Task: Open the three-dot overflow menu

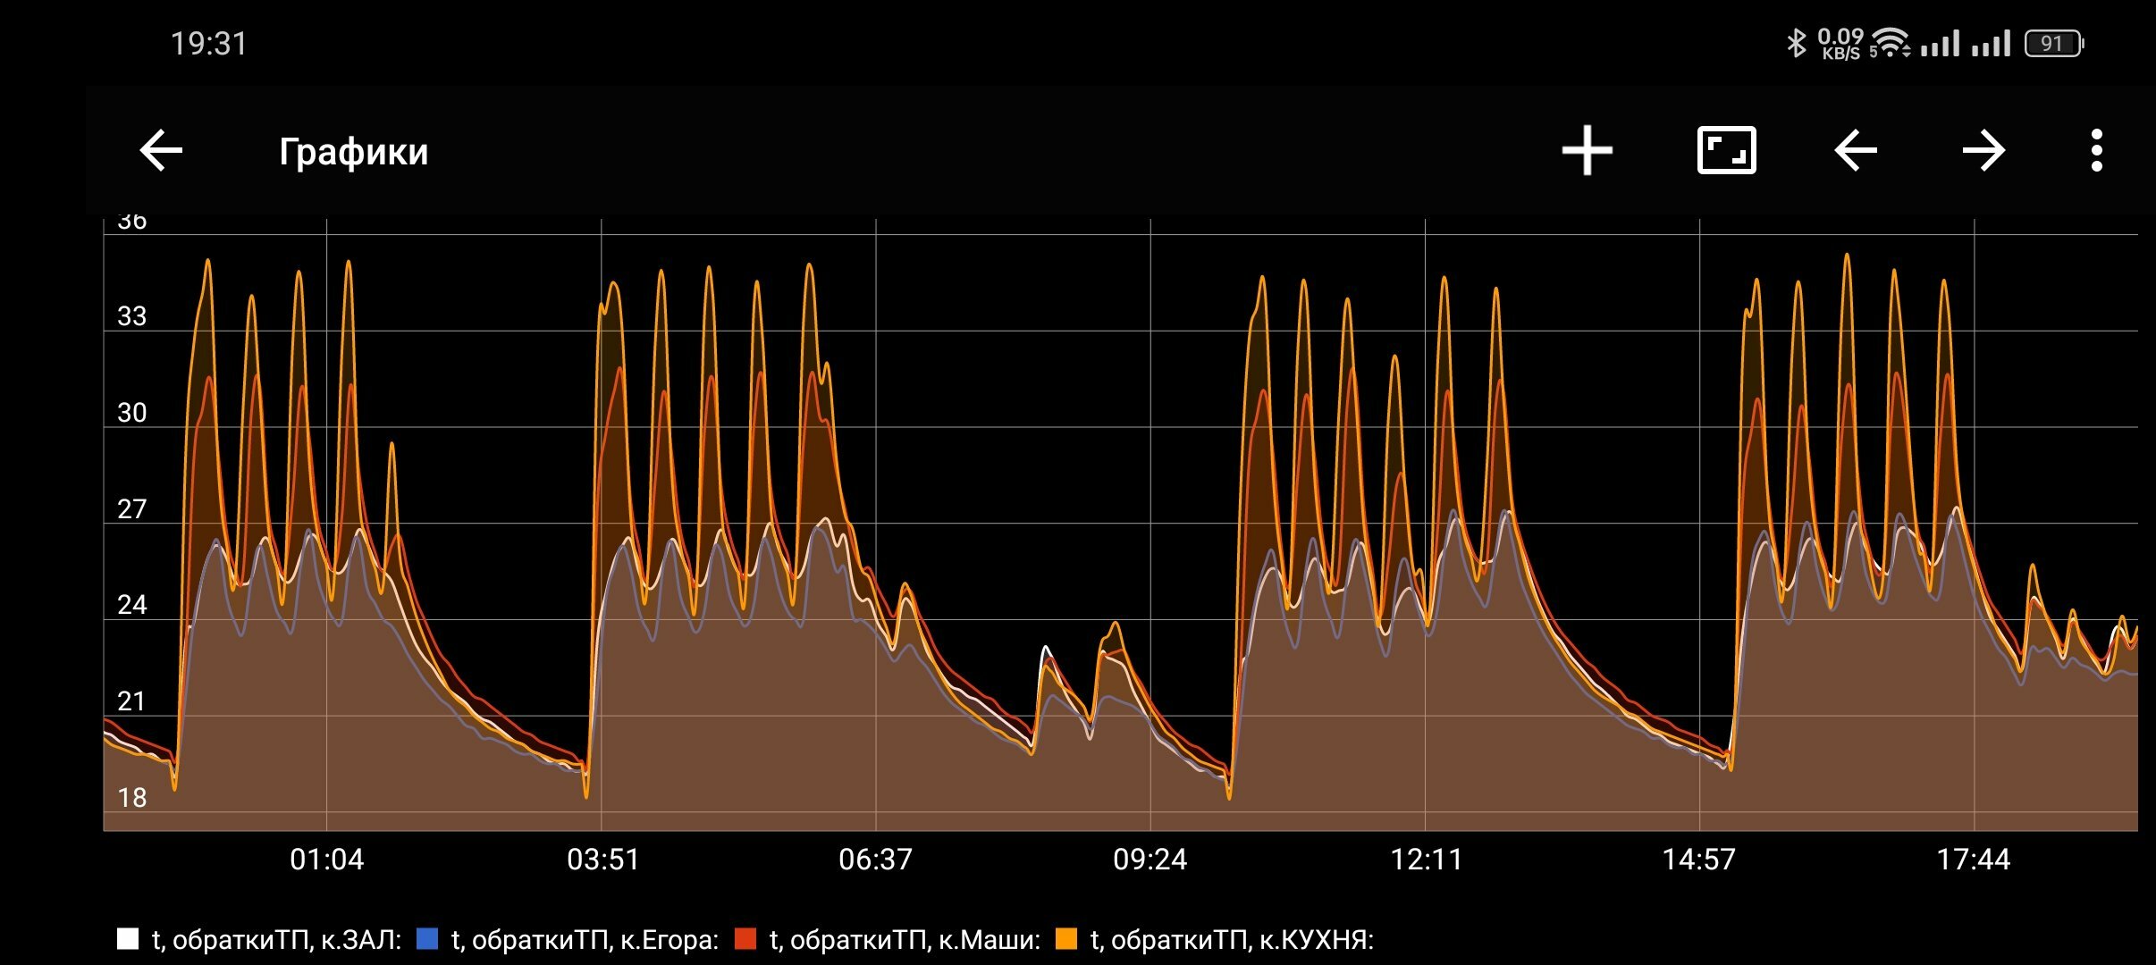Action: click(2097, 150)
